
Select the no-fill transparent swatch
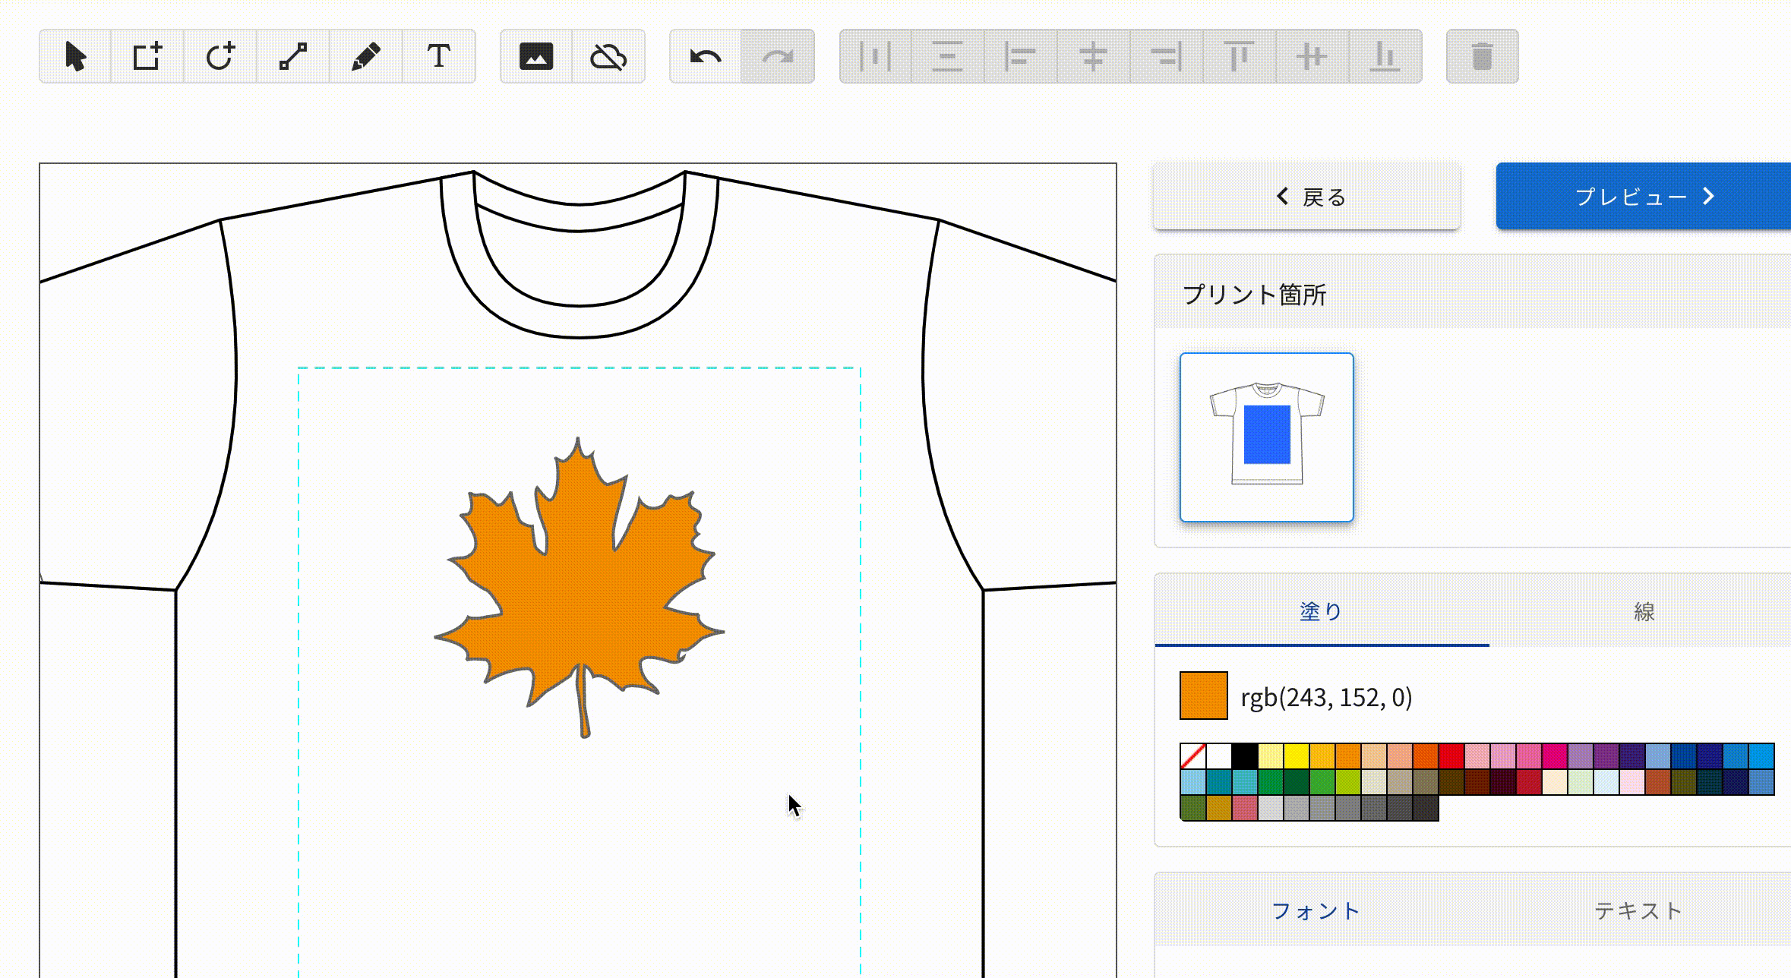tap(1192, 756)
